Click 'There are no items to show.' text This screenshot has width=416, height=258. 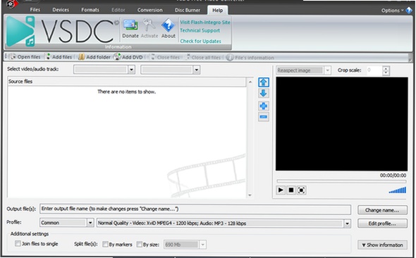[x=126, y=92]
